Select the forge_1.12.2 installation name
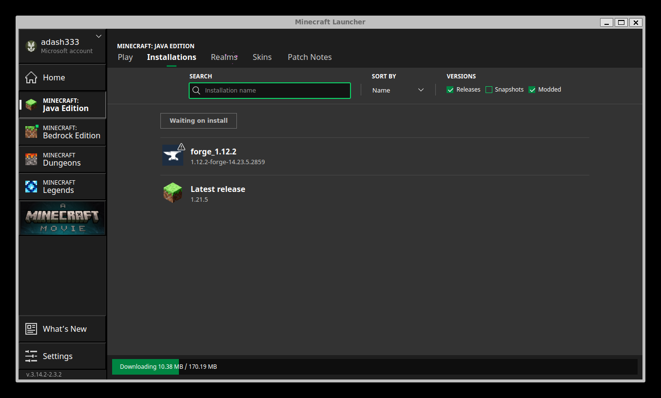 (214, 152)
